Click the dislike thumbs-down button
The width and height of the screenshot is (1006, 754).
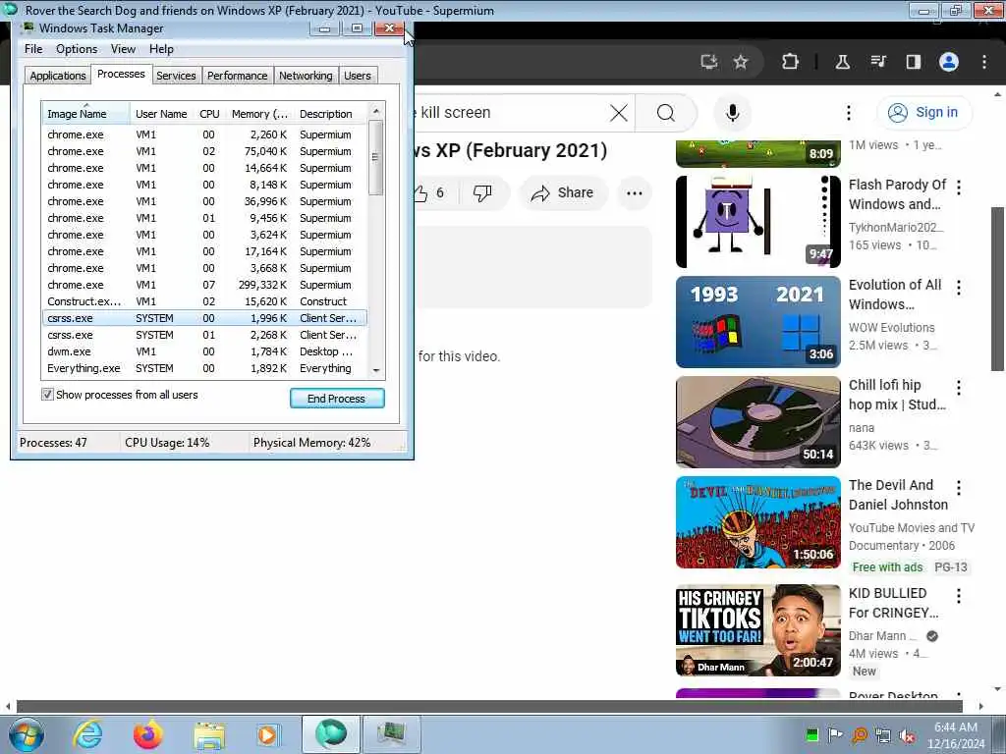tap(481, 193)
